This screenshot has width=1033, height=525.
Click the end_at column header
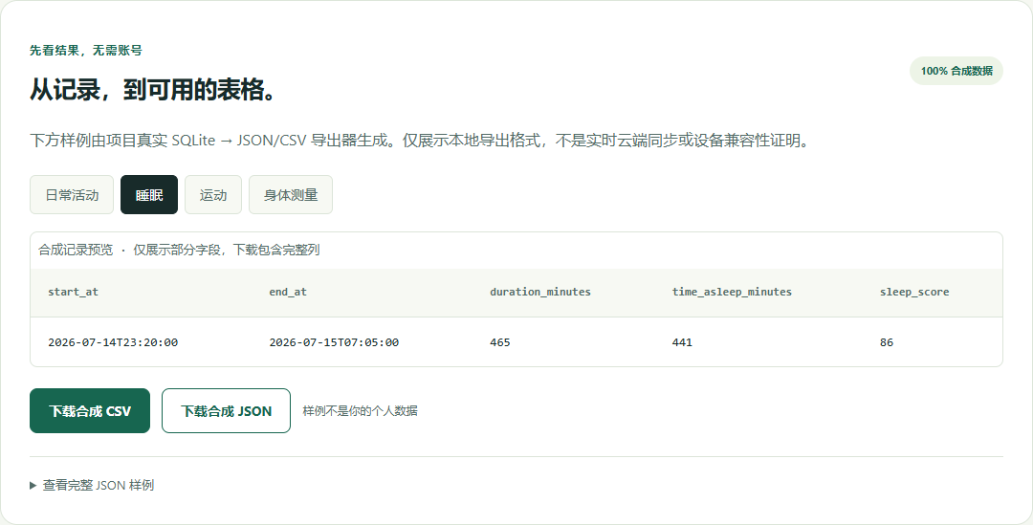pyautogui.click(x=288, y=292)
